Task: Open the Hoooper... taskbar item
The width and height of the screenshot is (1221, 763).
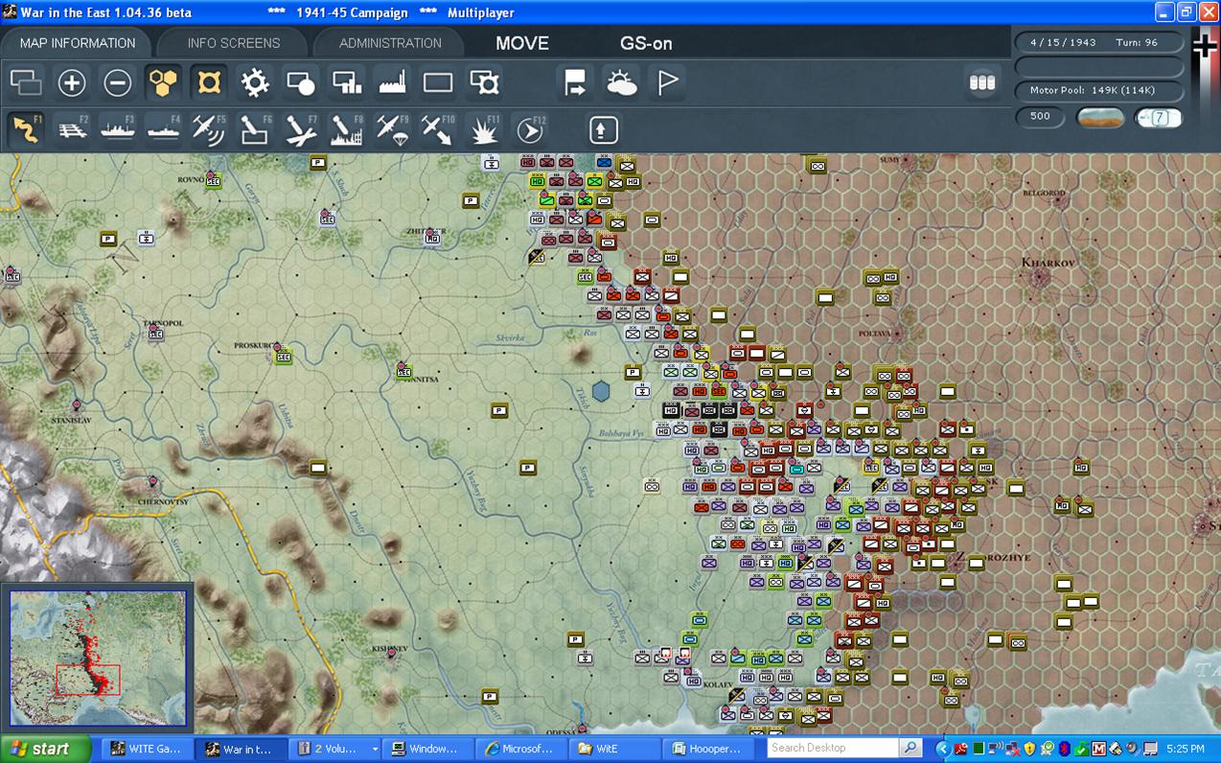Action: coord(707,749)
